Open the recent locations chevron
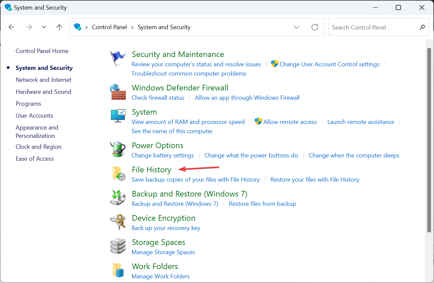The image size is (434, 283). pyautogui.click(x=44, y=27)
